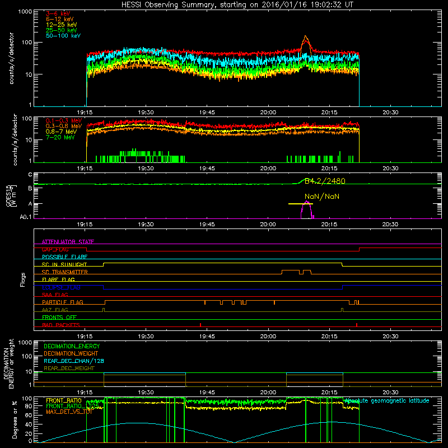Image resolution: width=448 pixels, height=448 pixels.
Task: Click the NaN/NaN annotation in GOES panel
Action: [x=321, y=197]
